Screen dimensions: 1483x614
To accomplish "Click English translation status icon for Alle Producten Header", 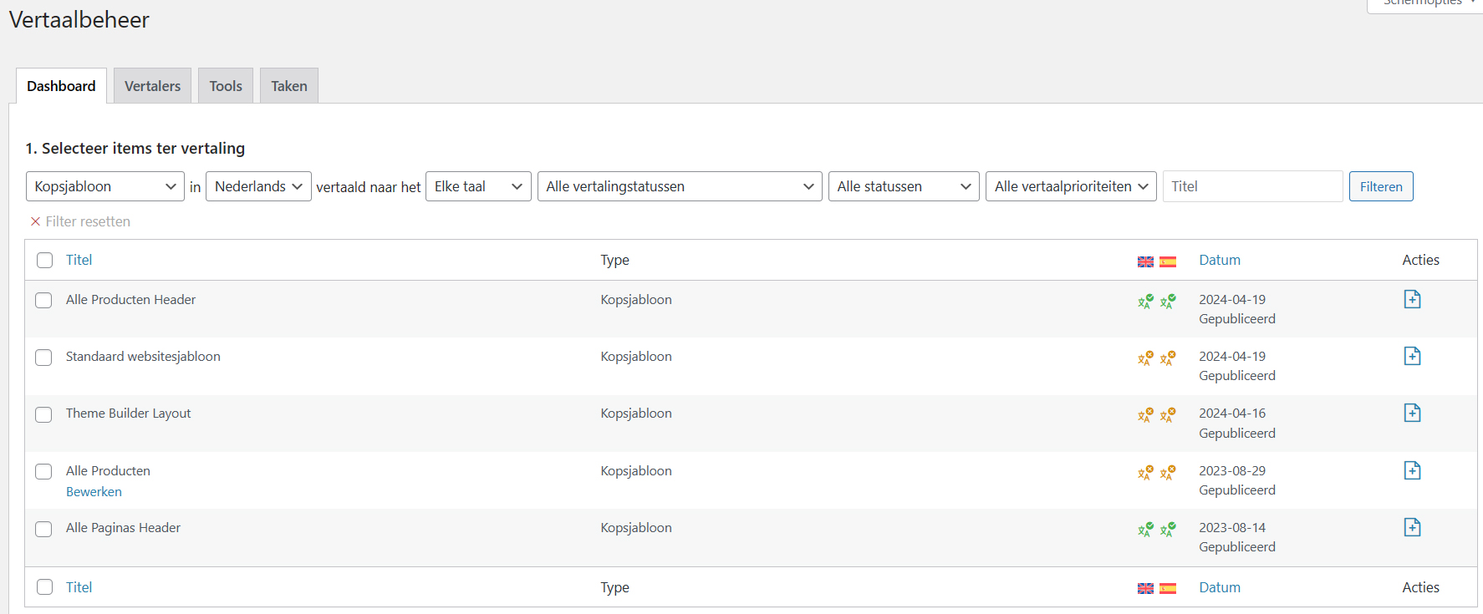I will pyautogui.click(x=1145, y=302).
